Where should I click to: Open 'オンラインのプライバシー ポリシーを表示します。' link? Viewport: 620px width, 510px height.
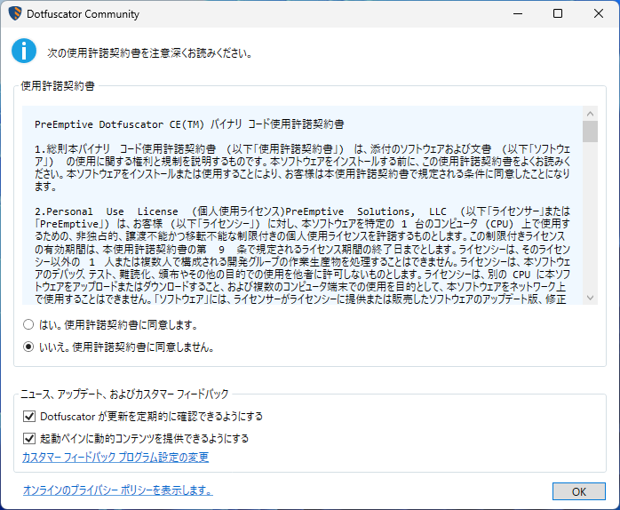click(x=118, y=490)
